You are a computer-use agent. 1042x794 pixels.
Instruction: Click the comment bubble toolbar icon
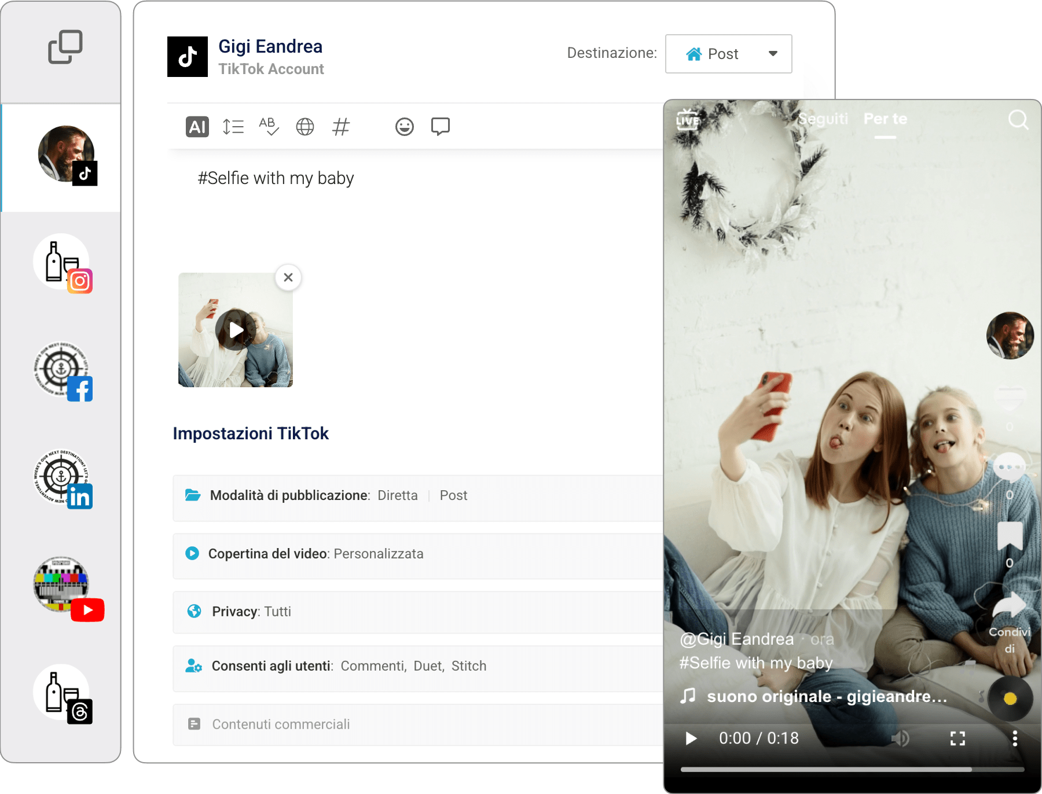pos(440,127)
